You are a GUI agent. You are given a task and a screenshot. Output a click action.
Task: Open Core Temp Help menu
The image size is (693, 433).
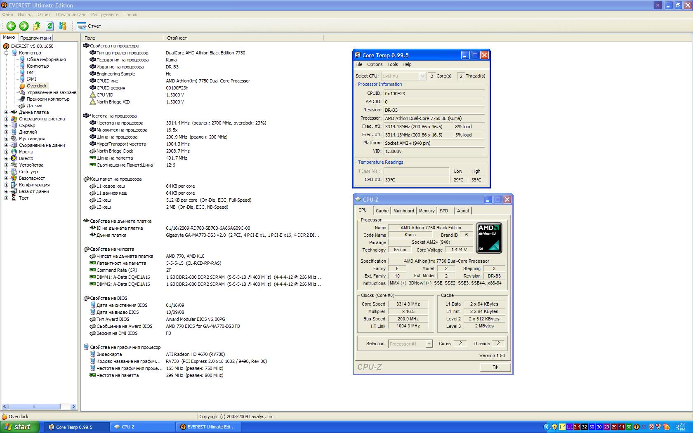coord(407,64)
